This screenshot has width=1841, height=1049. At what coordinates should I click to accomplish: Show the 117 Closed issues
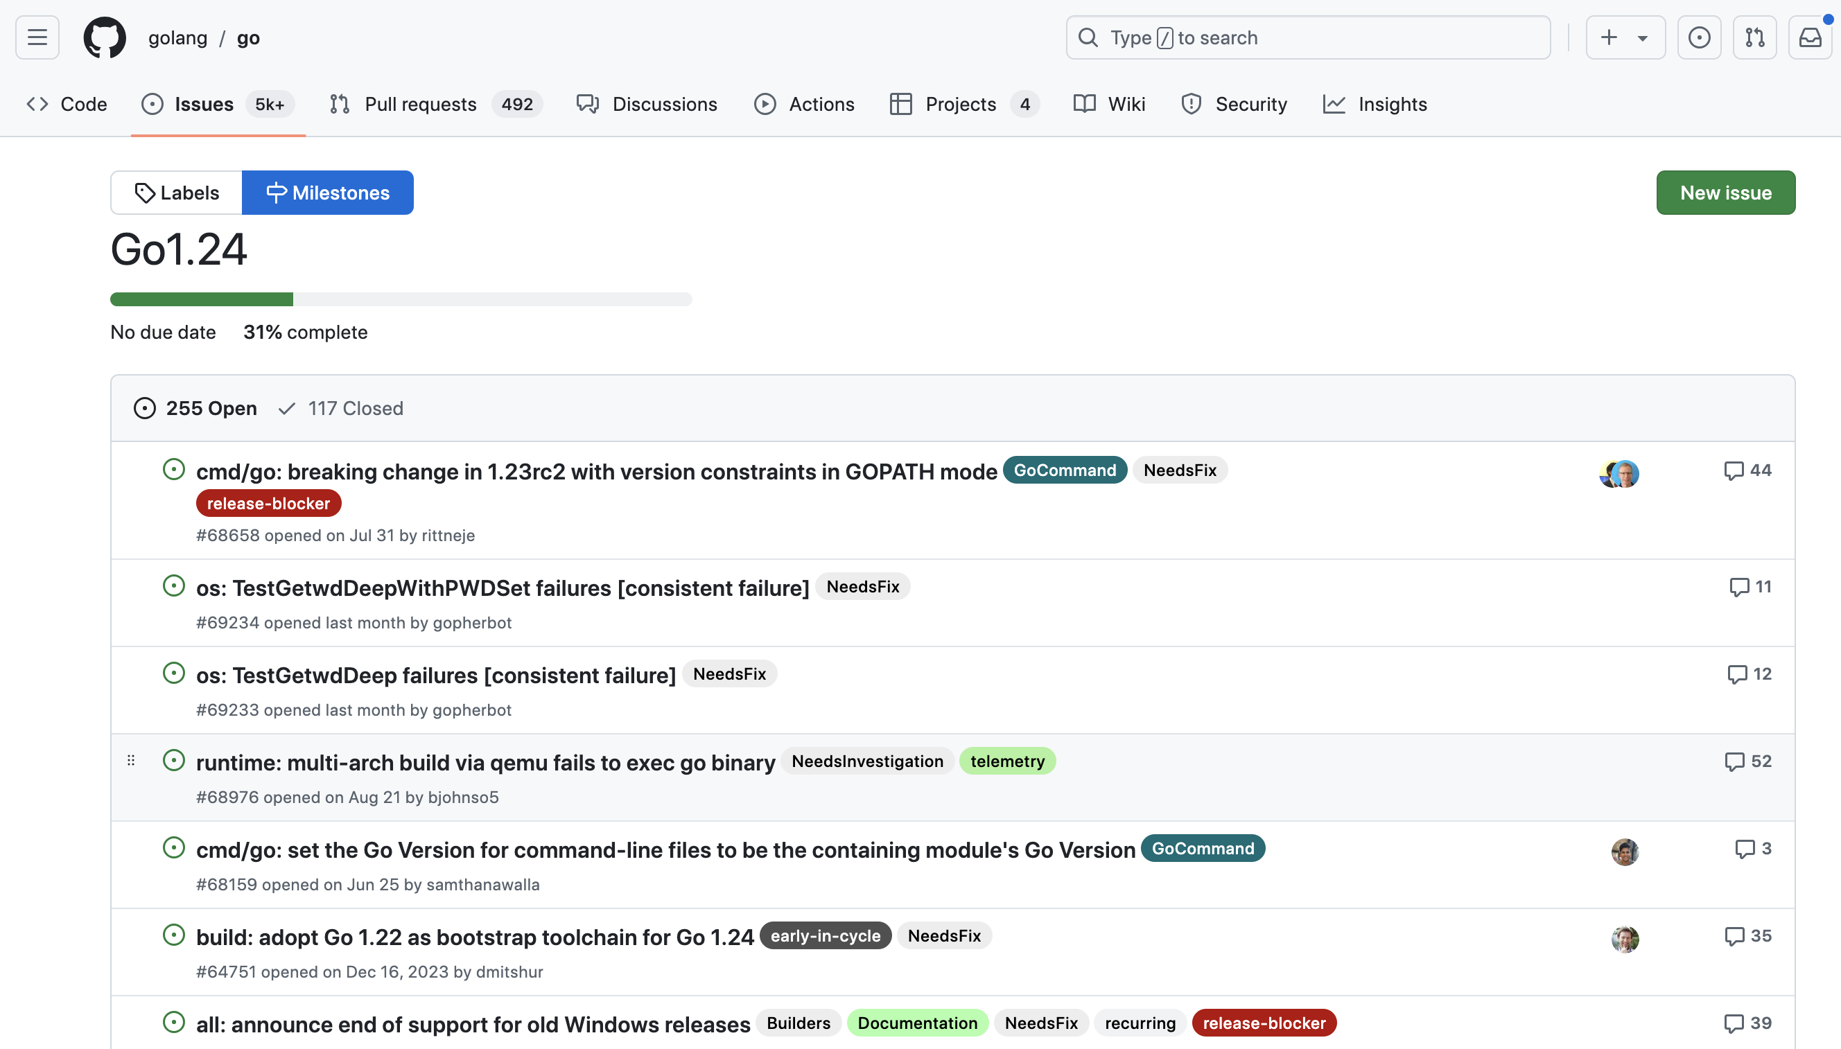tap(341, 409)
